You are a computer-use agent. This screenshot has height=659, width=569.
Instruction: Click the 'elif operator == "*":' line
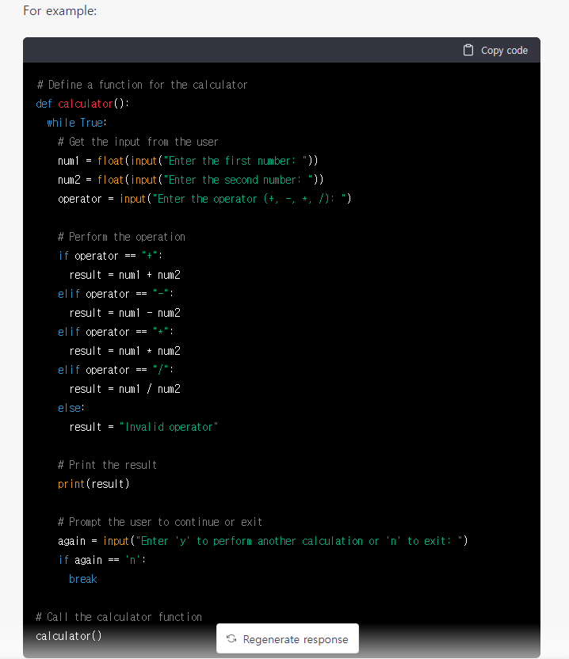[x=116, y=332]
